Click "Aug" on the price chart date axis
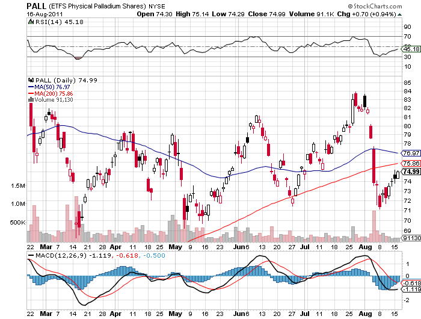The width and height of the screenshot is (421, 319). pos(366,247)
